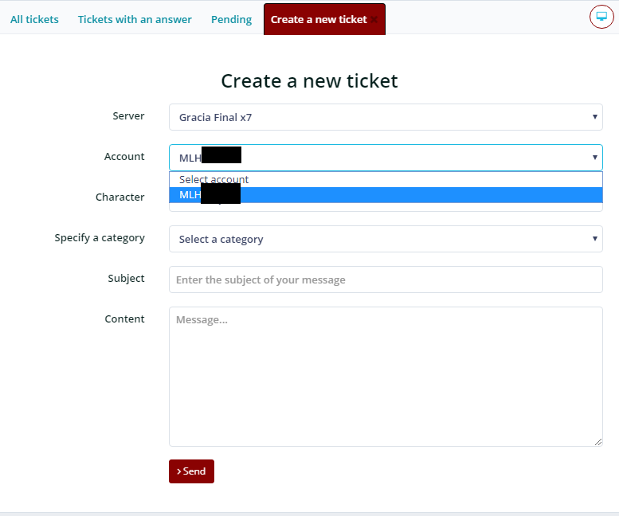Choose the 'Select account' option in list
Screen dimensions: 619x516
215,180
